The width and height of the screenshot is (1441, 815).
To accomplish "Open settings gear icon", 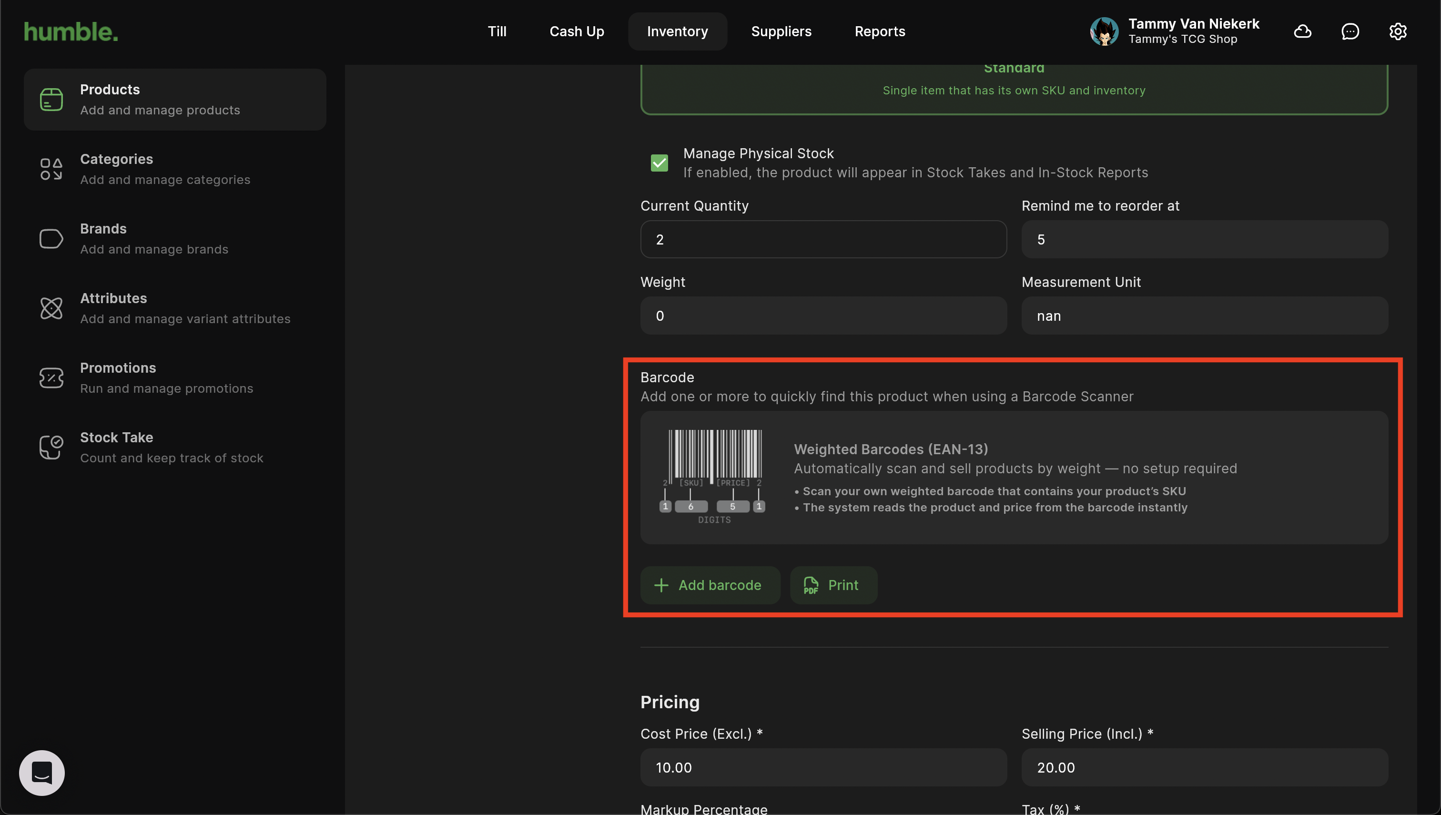I will pyautogui.click(x=1397, y=31).
